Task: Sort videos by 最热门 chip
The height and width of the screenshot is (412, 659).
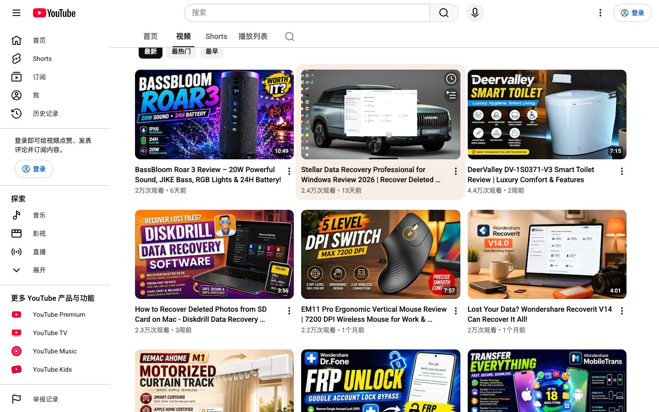Action: click(x=181, y=52)
